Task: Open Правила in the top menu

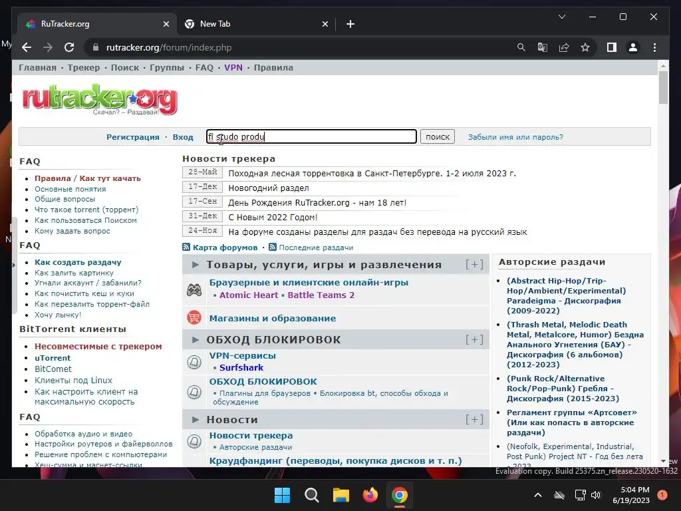Action: tap(273, 68)
